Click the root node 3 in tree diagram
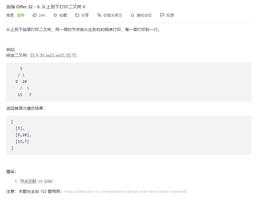 (21, 69)
